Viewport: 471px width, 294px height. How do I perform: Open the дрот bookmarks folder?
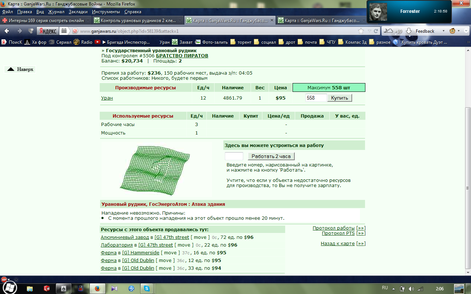click(x=287, y=42)
